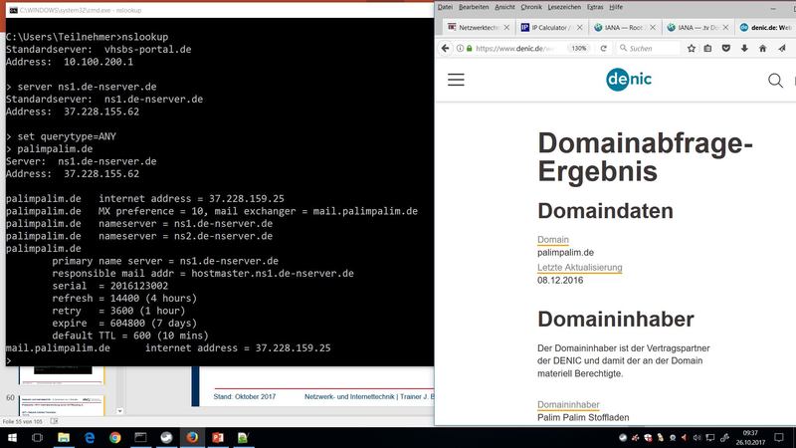796x448 pixels.
Task: Open the bookmarks library clipboard icon
Action: click(x=707, y=48)
